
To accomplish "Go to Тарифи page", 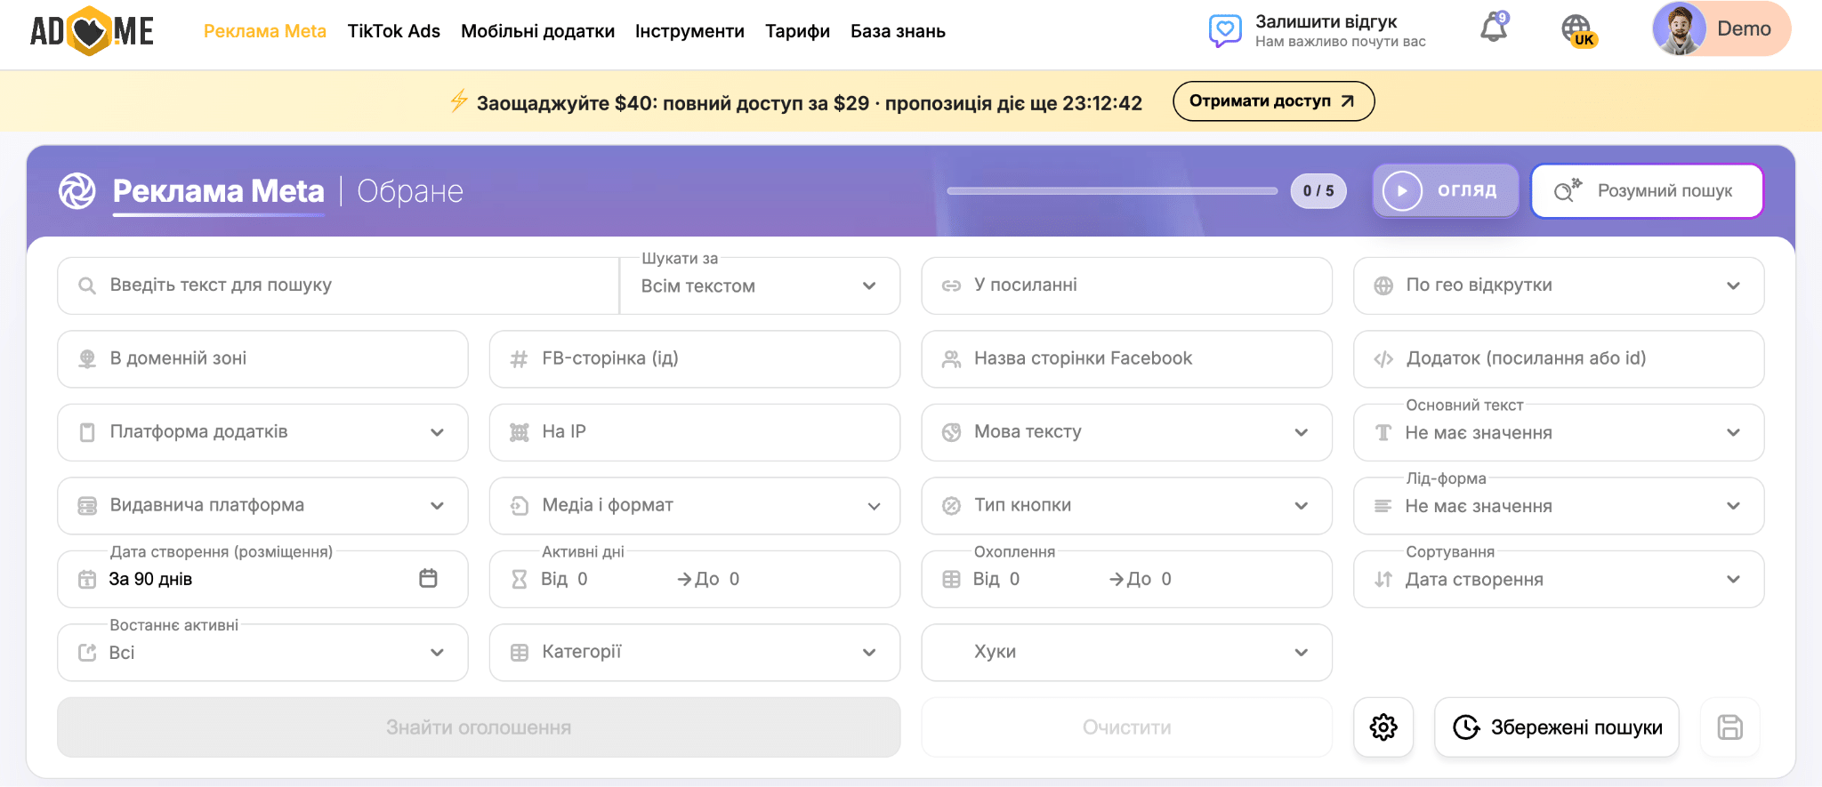I will (797, 31).
